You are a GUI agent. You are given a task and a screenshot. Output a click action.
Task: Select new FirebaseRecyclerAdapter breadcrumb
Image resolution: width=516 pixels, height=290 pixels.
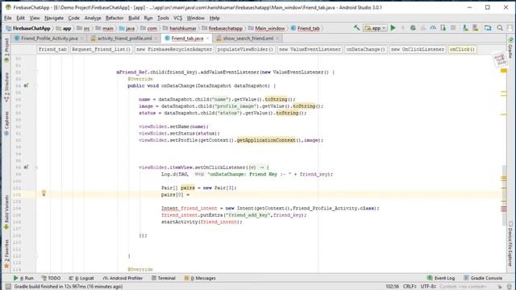point(174,49)
